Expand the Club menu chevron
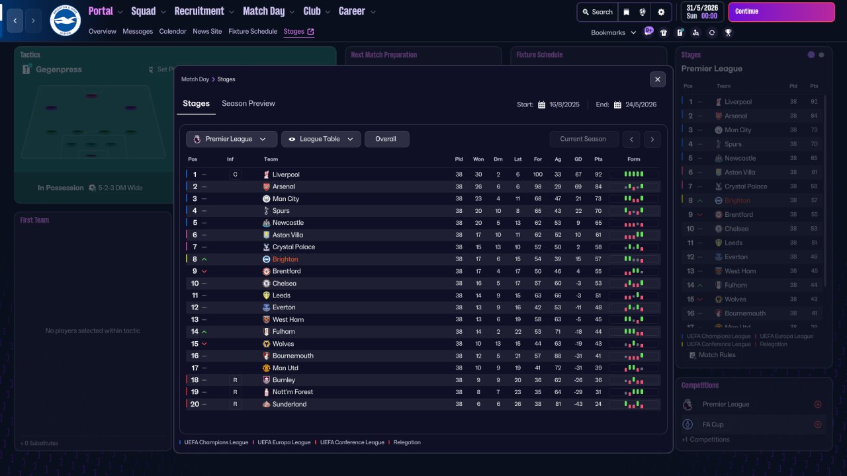The height and width of the screenshot is (476, 847). [328, 12]
